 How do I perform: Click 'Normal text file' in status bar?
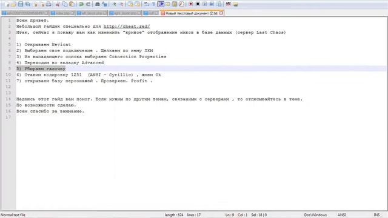(13, 215)
